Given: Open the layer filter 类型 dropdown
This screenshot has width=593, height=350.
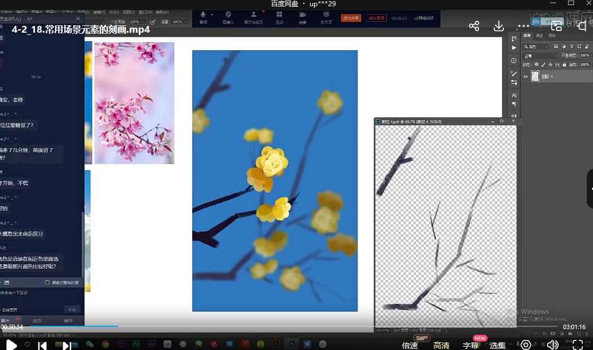Looking at the screenshot, I should 533,46.
